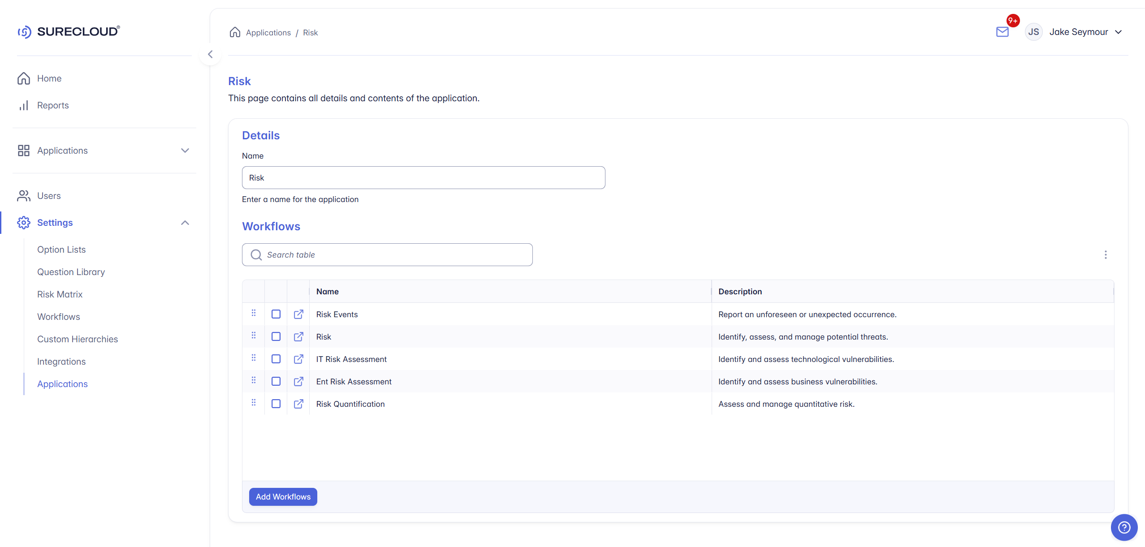Follow the Applications breadcrumb link

[x=268, y=33]
